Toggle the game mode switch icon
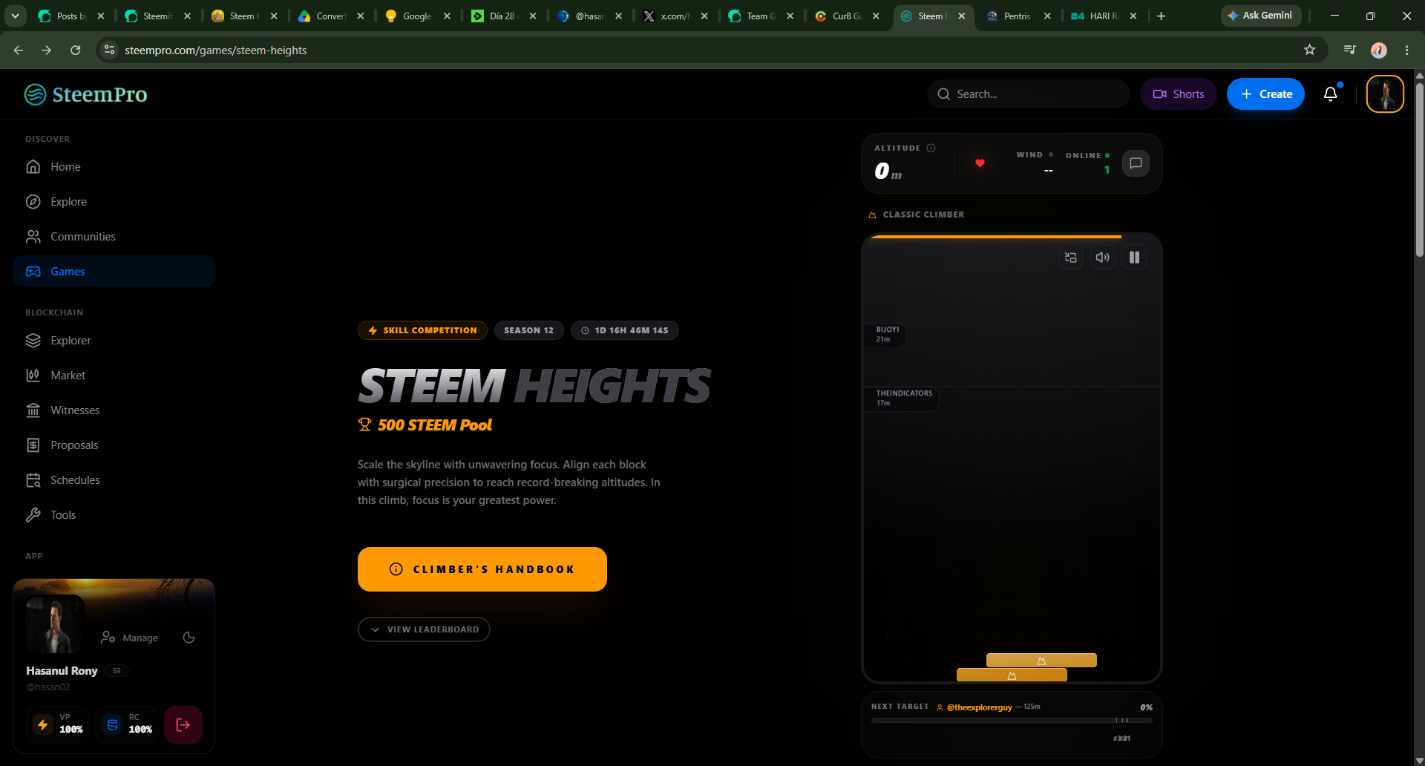1425x766 pixels. [x=1070, y=258]
